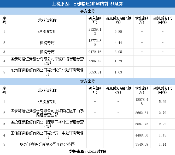
Task: Click seller row 1 '沪股通专用'
Action: pos(47,102)
